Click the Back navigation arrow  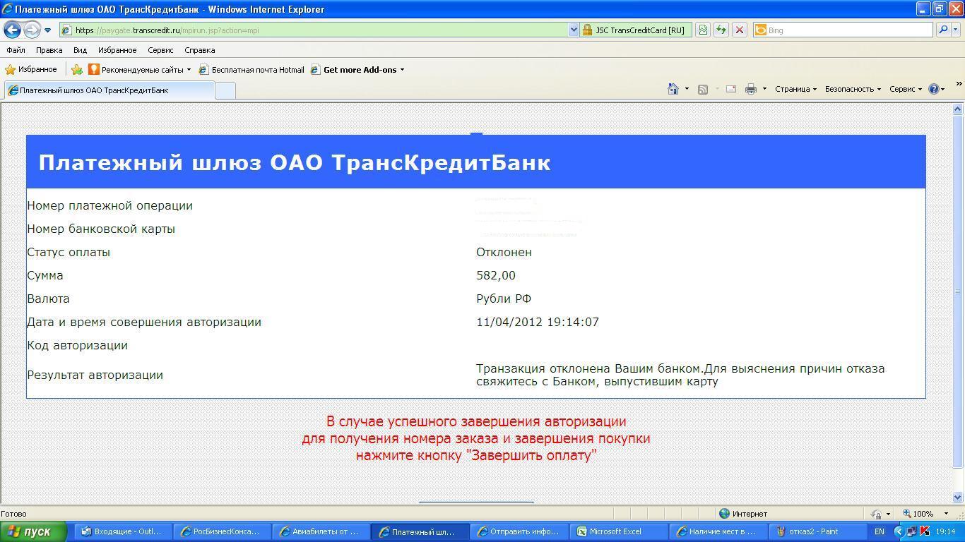click(x=12, y=30)
